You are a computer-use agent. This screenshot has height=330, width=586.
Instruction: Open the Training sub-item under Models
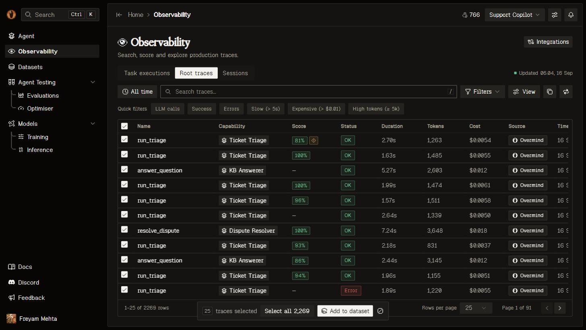[x=37, y=137]
